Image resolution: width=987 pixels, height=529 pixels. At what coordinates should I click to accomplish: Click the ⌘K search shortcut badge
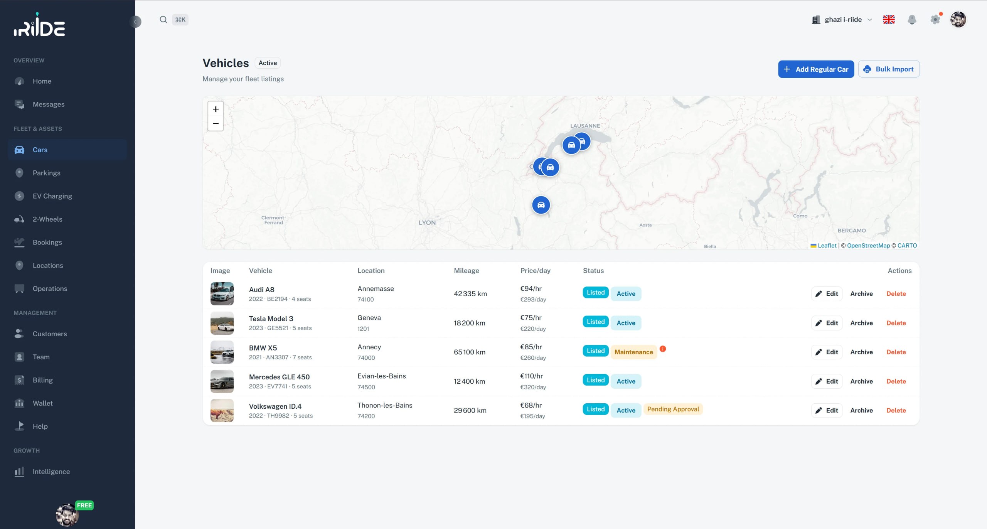click(180, 20)
